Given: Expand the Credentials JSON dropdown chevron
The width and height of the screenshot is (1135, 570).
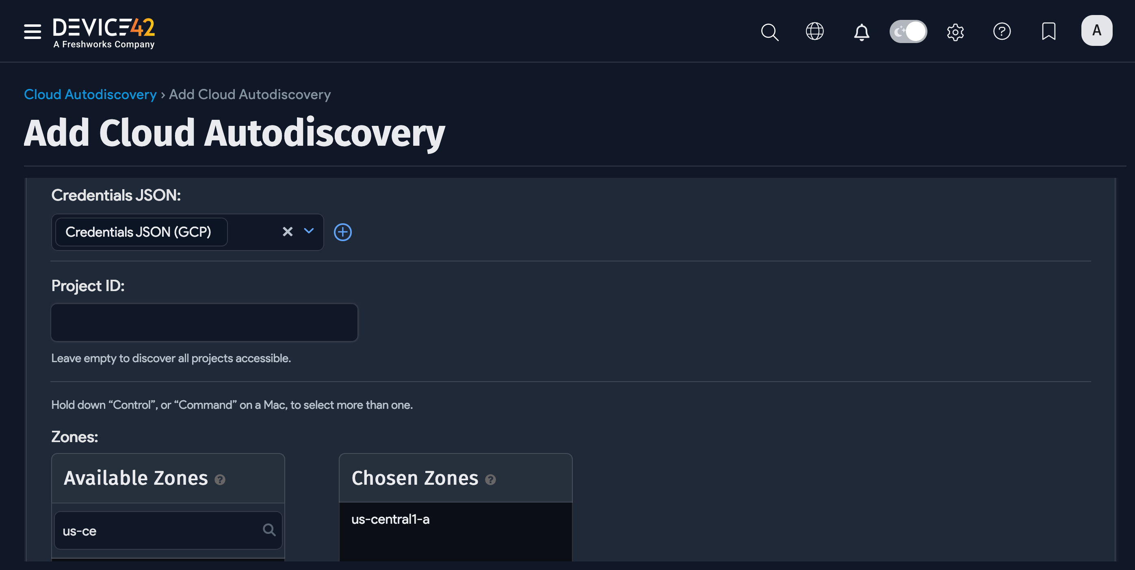Looking at the screenshot, I should click(x=308, y=232).
